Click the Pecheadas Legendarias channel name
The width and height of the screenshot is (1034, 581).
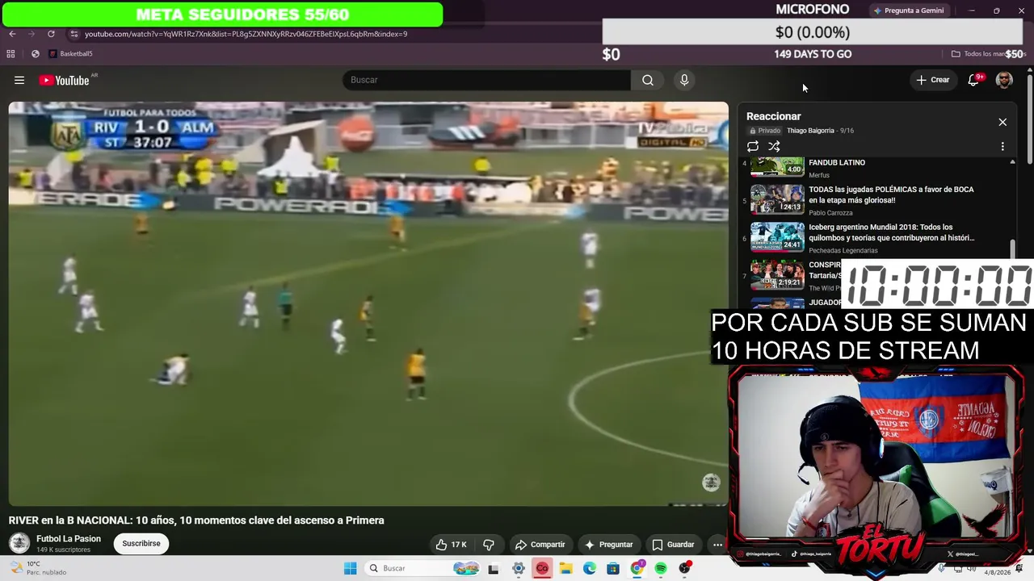click(x=843, y=251)
